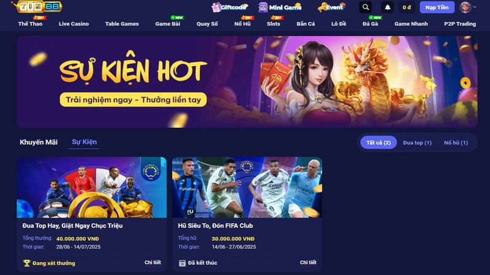The width and height of the screenshot is (490, 275).
Task: Open the P2P Trading menu
Action: pyautogui.click(x=460, y=24)
